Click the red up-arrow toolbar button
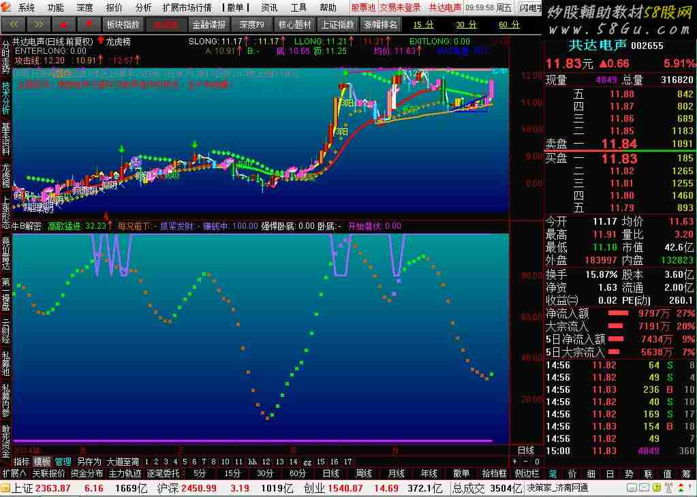The height and width of the screenshot is (497, 697). [x=64, y=25]
